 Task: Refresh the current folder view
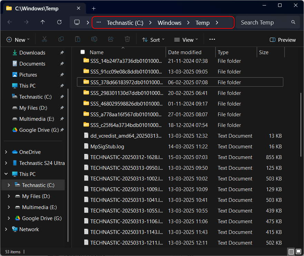click(x=59, y=22)
